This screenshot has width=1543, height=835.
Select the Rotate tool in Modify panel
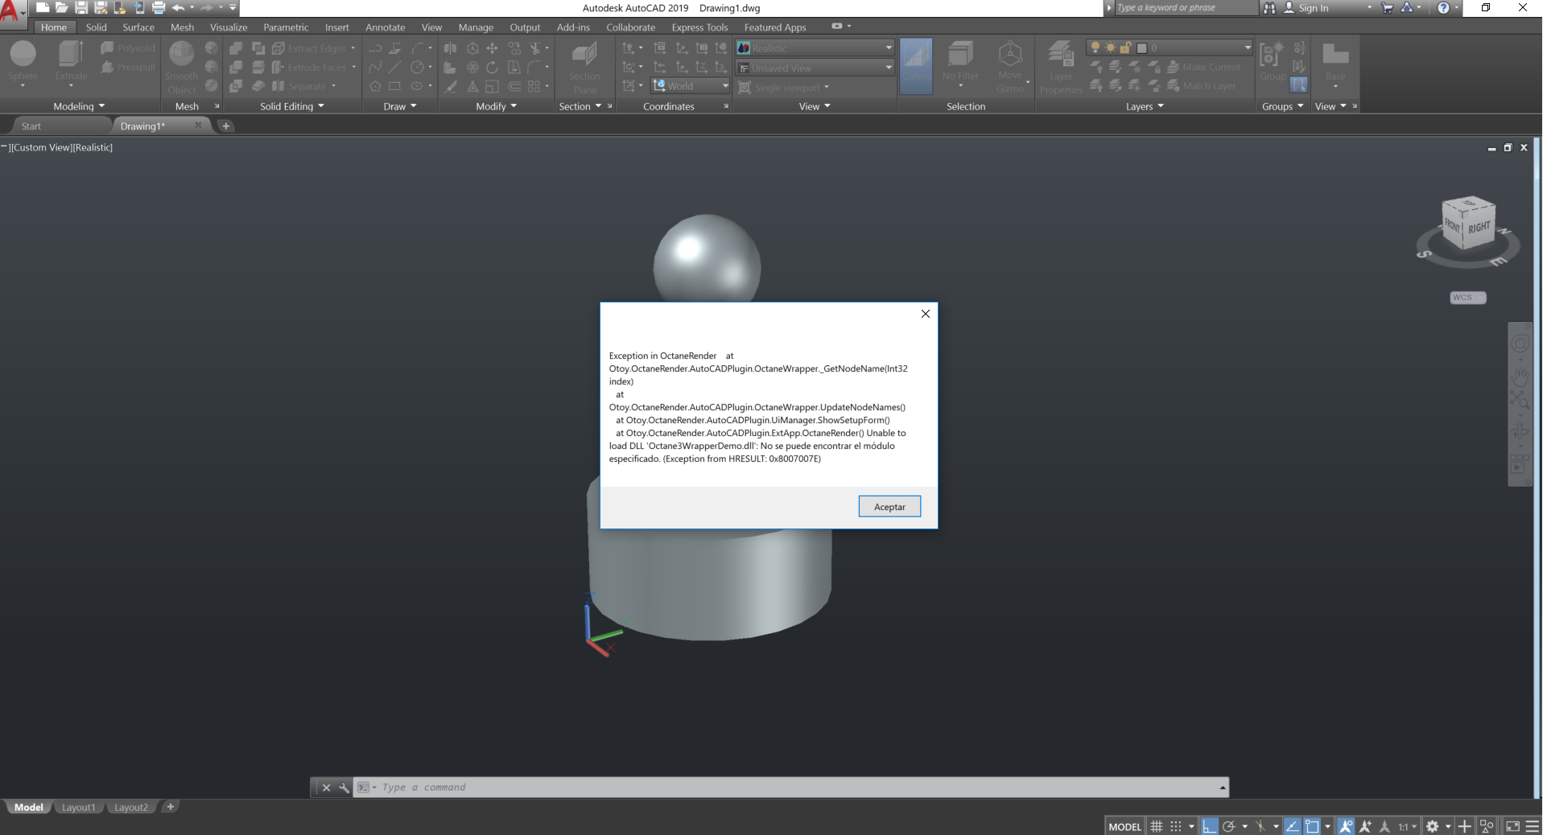click(x=492, y=68)
